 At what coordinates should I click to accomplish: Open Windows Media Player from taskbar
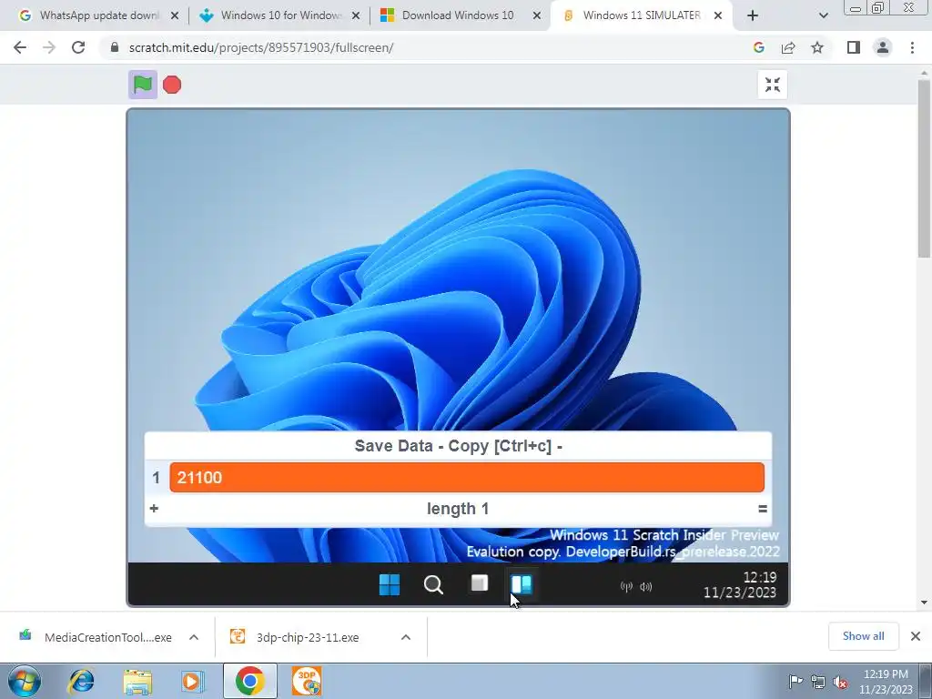(x=192, y=681)
